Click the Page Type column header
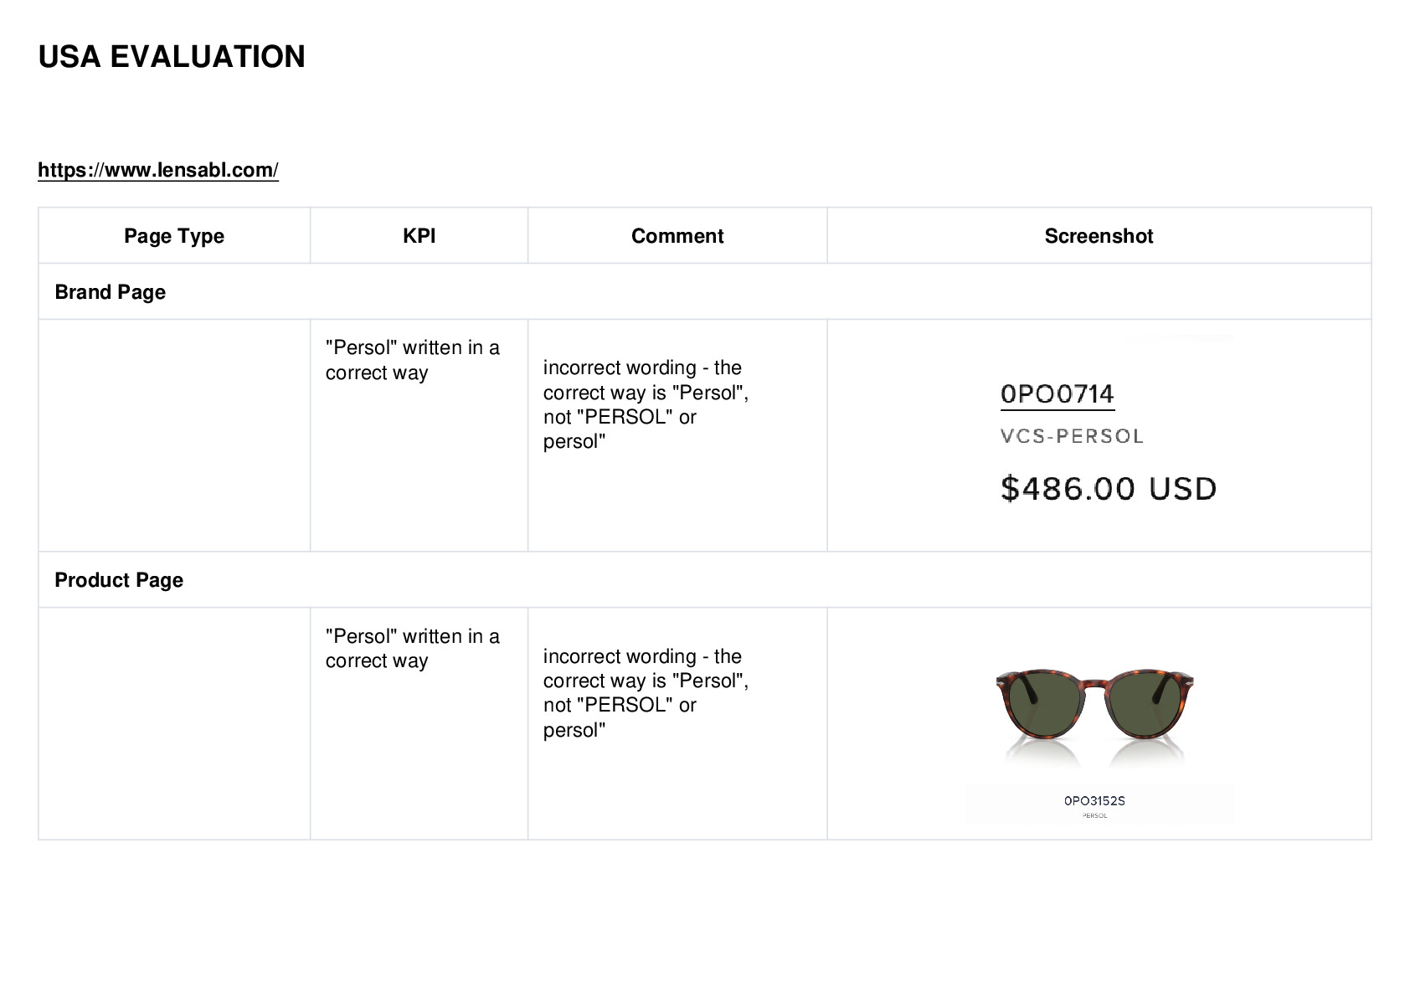Screen dimensions: 1410x997 point(174,236)
